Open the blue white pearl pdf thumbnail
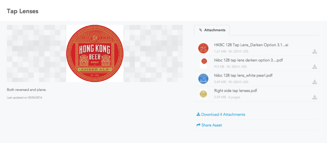The width and height of the screenshot is (327, 143). [203, 79]
